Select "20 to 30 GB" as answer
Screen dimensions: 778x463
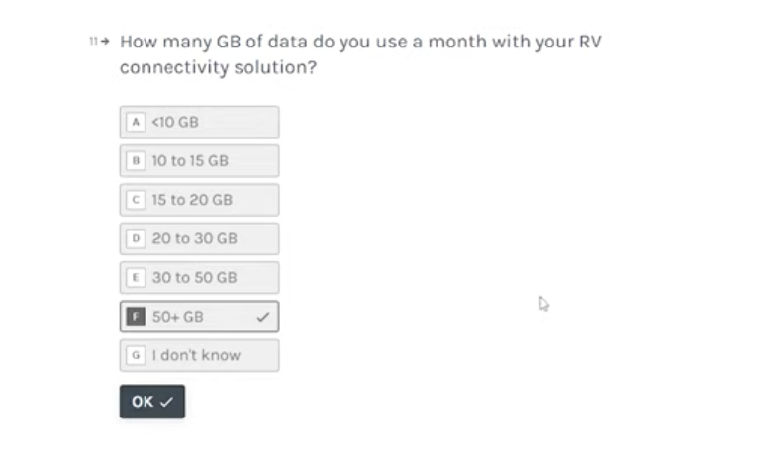(199, 238)
